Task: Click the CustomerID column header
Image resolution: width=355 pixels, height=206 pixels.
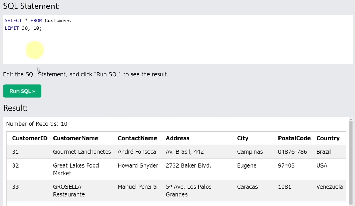Action: 30,138
